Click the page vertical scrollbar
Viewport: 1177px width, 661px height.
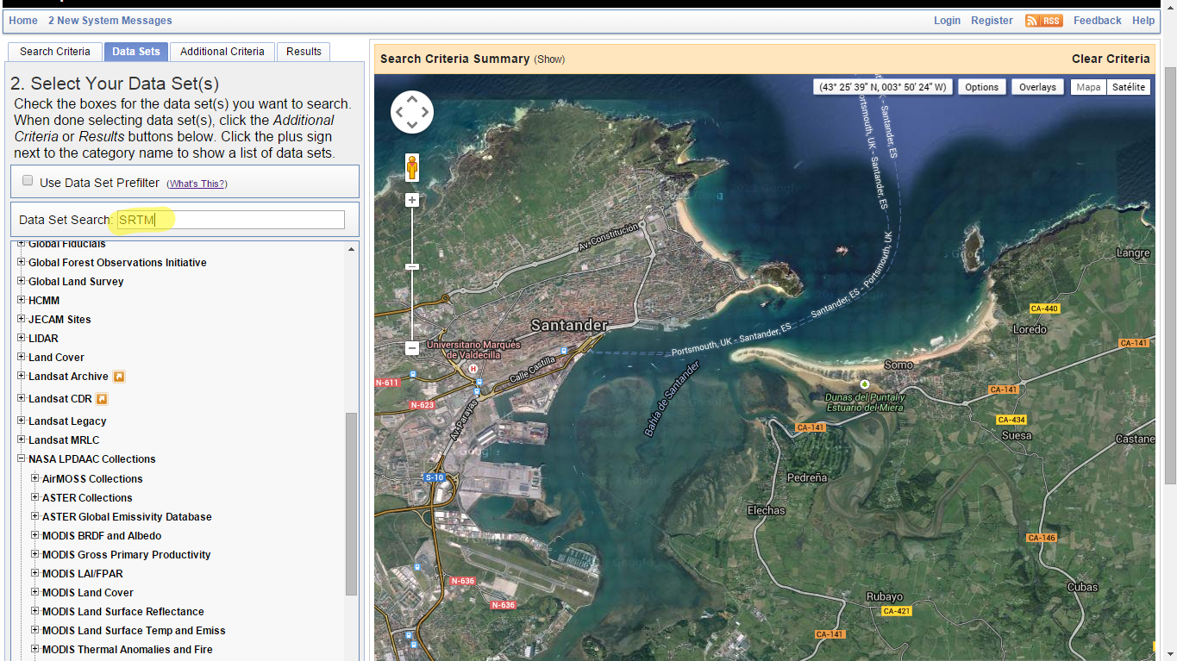(x=1169, y=274)
